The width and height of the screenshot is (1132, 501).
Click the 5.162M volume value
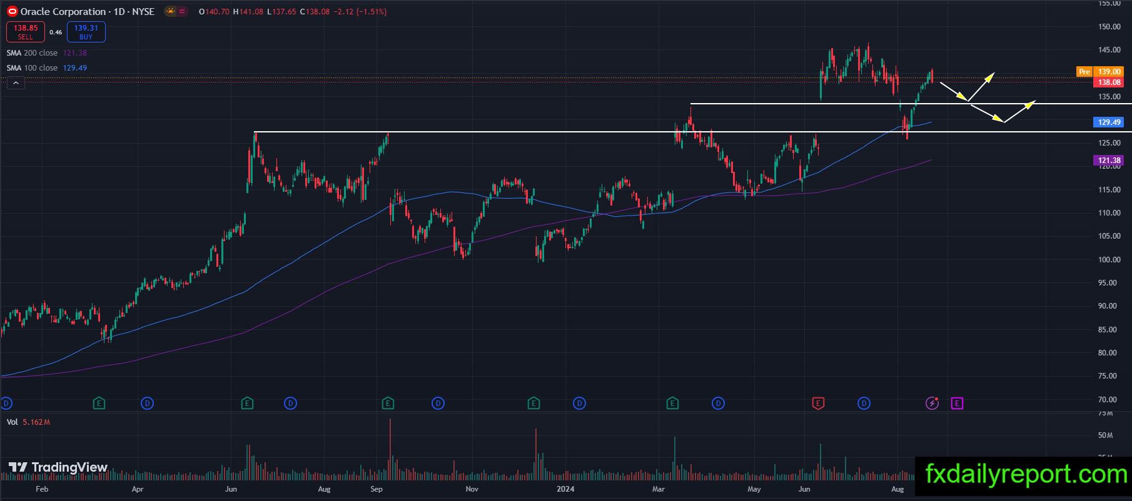point(36,422)
